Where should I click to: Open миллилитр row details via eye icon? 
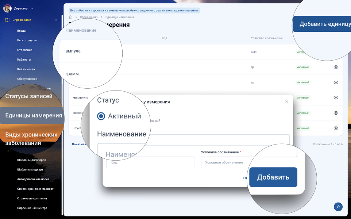(x=336, y=98)
